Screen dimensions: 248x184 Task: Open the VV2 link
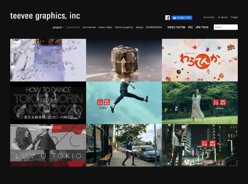click(190, 27)
